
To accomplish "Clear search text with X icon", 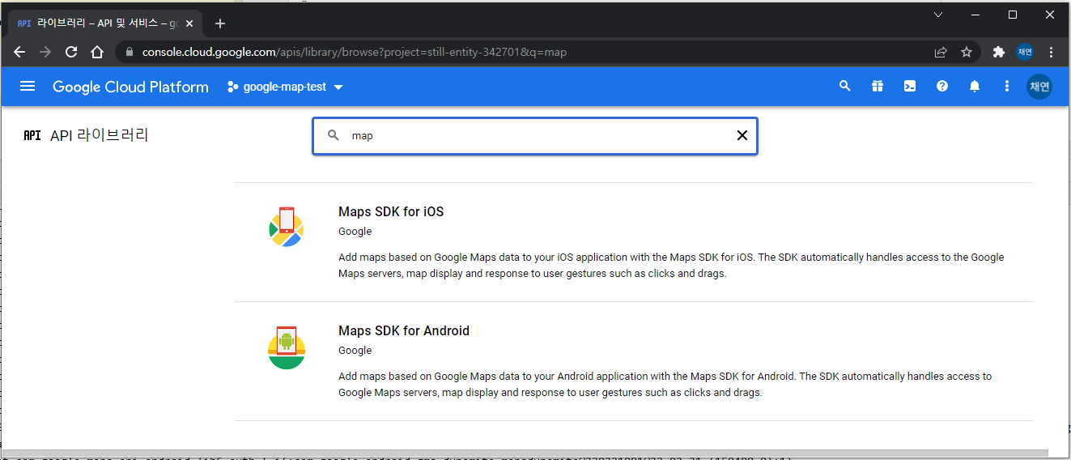I will coord(742,135).
